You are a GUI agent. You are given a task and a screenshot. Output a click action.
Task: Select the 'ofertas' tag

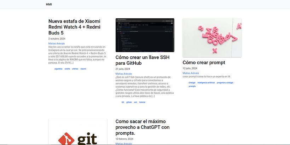(x=75, y=69)
